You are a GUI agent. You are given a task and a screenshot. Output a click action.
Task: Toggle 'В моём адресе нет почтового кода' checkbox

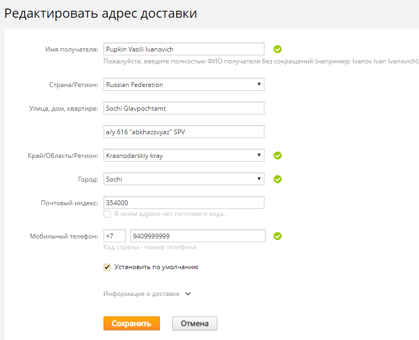pyautogui.click(x=107, y=214)
